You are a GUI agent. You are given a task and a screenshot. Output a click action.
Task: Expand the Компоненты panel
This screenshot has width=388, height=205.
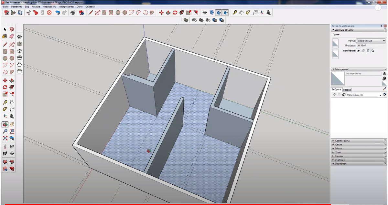click(x=342, y=141)
